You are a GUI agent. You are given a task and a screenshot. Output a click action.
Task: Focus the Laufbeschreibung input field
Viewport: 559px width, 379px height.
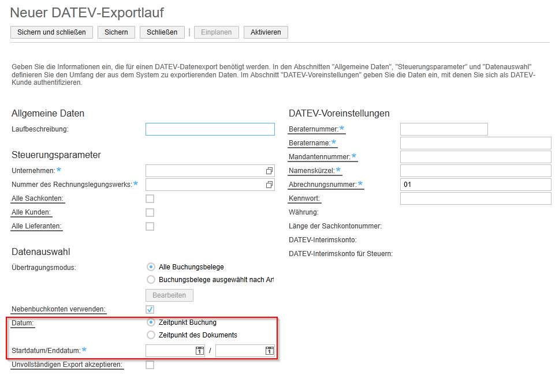(210, 129)
